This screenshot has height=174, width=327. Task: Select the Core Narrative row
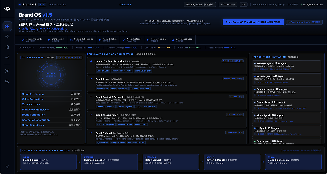pos(51,105)
